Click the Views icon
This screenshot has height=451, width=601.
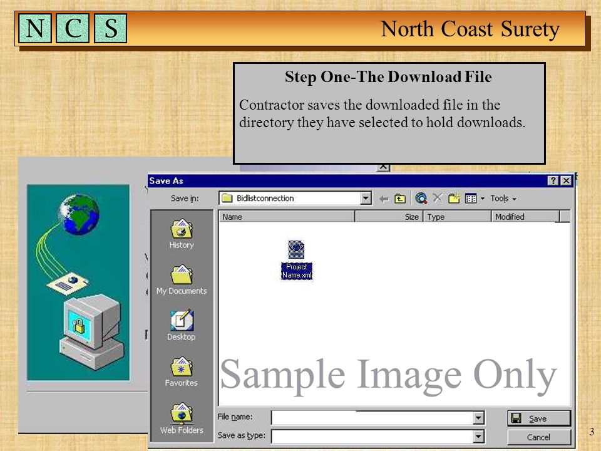tap(471, 199)
